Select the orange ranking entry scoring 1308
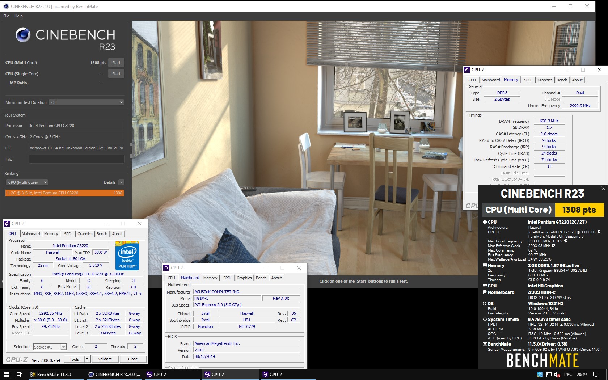Image resolution: width=608 pixels, height=380 pixels. 65,193
